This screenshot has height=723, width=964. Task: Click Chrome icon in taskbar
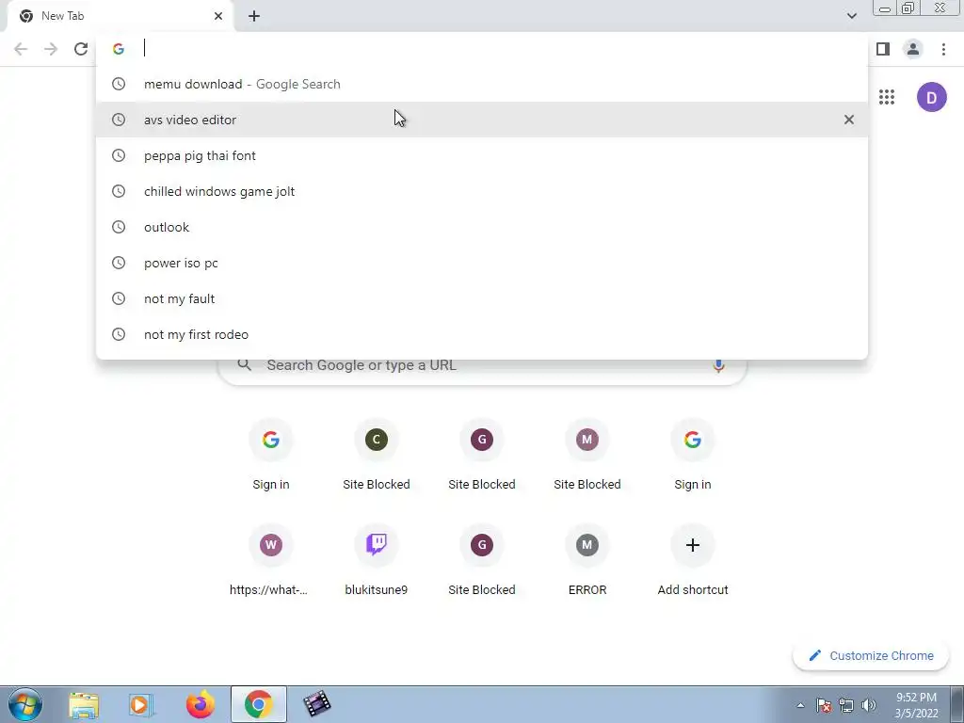pyautogui.click(x=258, y=704)
